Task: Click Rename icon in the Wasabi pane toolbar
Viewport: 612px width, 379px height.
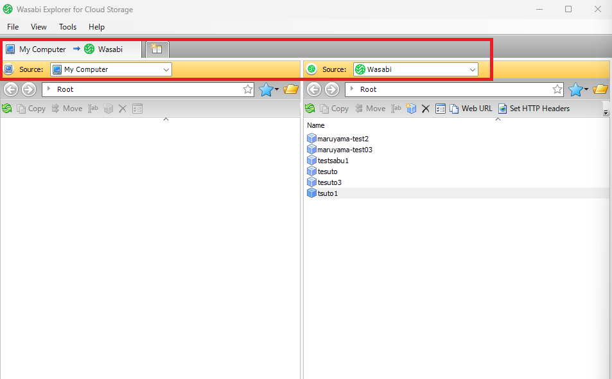Action: point(396,109)
